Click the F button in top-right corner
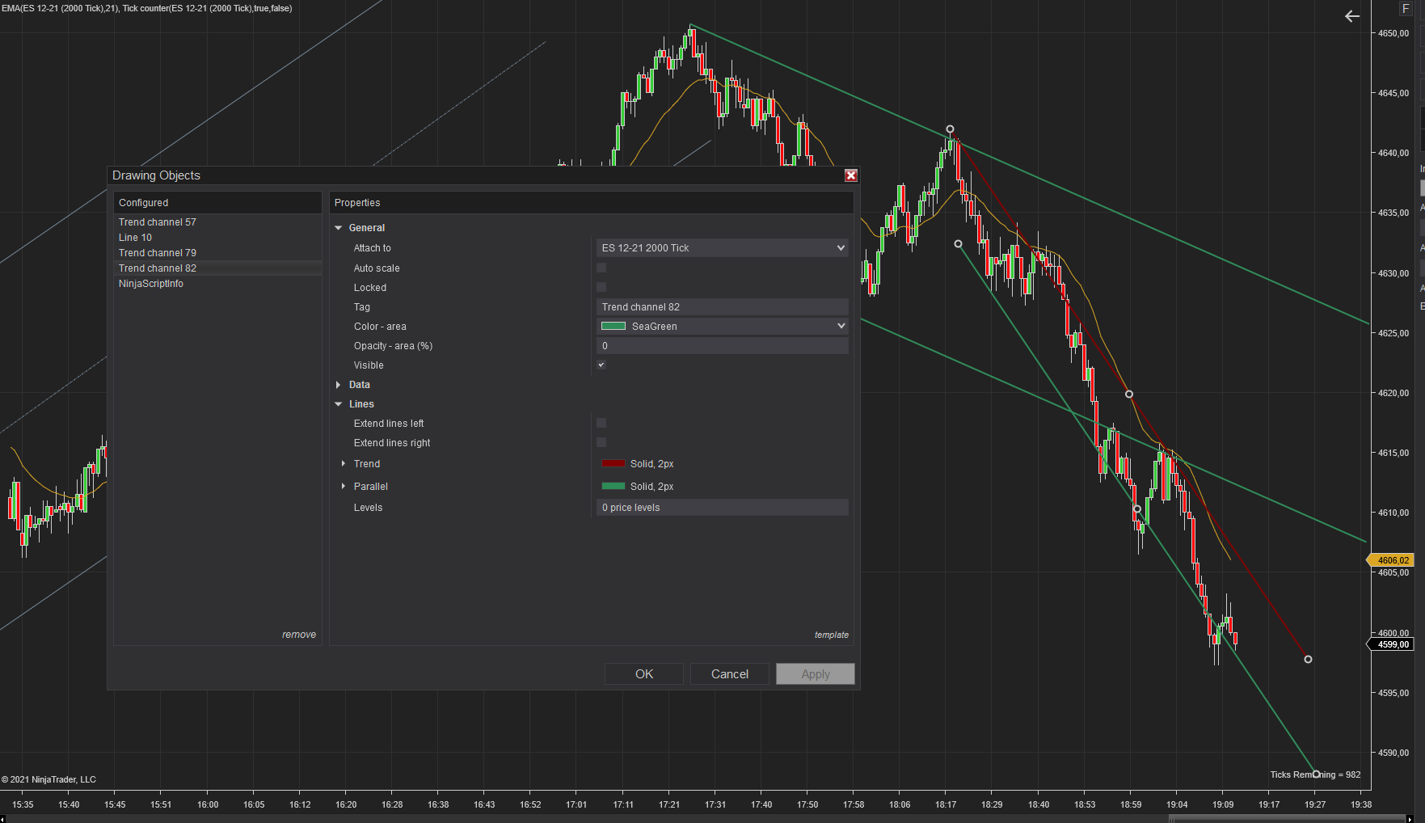Screen dimensions: 1425x823 pos(1406,8)
